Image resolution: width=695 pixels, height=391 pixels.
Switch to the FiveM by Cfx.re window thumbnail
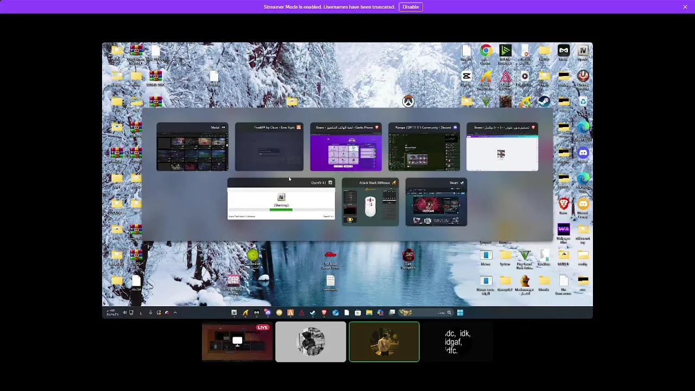[269, 147]
